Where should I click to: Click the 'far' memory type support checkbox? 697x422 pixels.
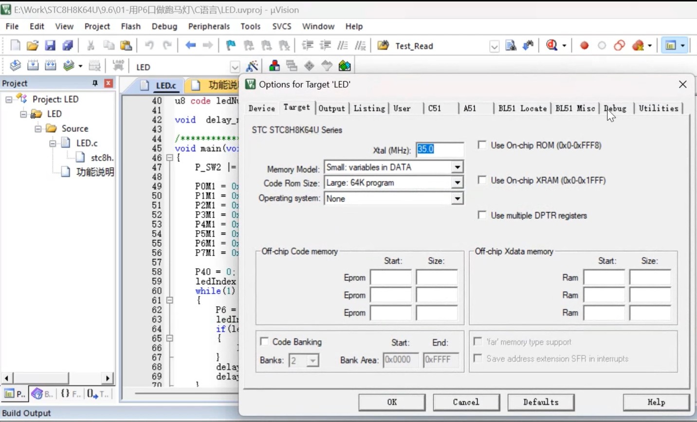point(478,342)
